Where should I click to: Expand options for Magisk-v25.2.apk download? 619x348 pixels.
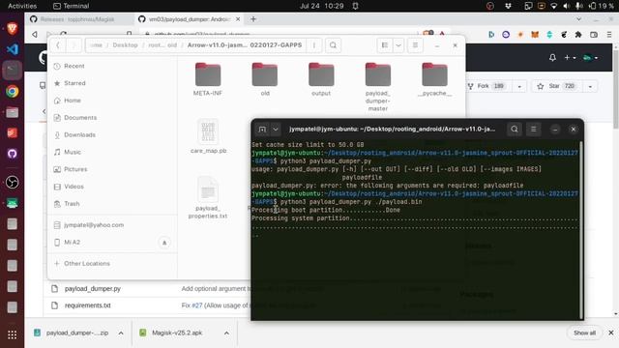[226, 333]
